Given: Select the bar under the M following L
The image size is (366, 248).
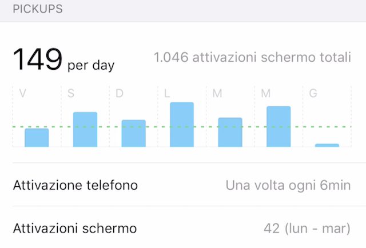Looking at the screenshot, I should 230,132.
